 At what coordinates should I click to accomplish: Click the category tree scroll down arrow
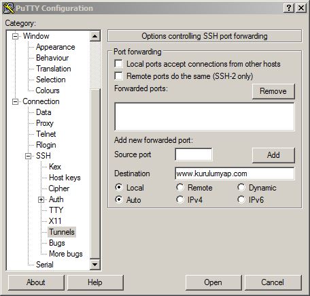pyautogui.click(x=95, y=265)
